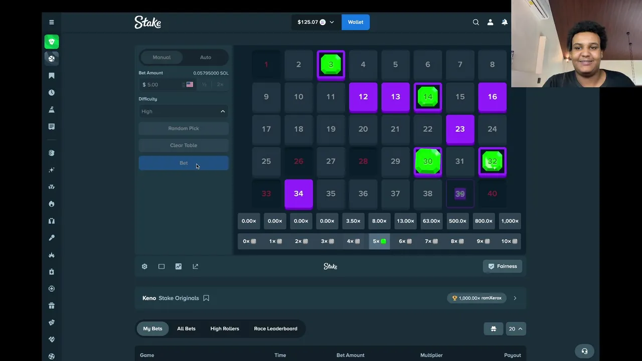Image resolution: width=642 pixels, height=361 pixels.
Task: Add Keno to favourites bookmark icon
Action: [206, 298]
